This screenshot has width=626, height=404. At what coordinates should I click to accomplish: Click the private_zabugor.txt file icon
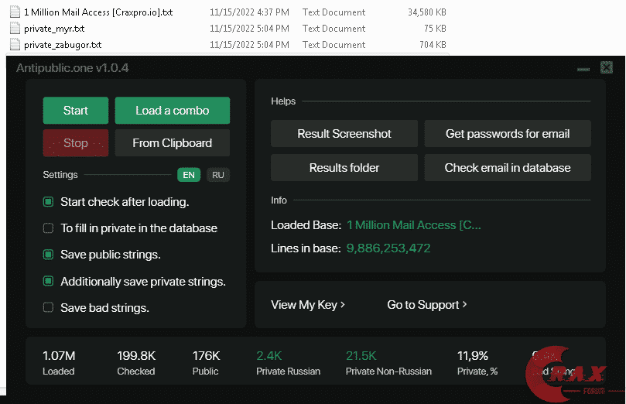click(15, 44)
